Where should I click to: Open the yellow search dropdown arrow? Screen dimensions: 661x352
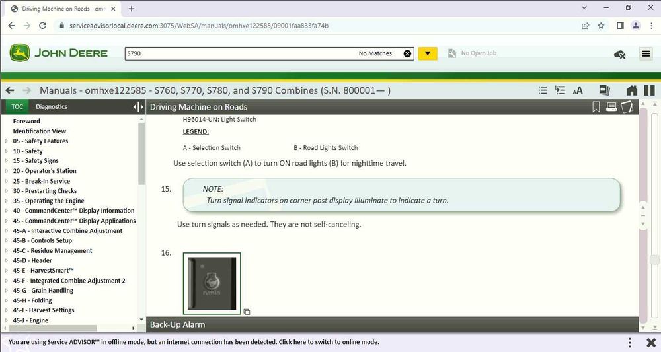[x=428, y=53]
